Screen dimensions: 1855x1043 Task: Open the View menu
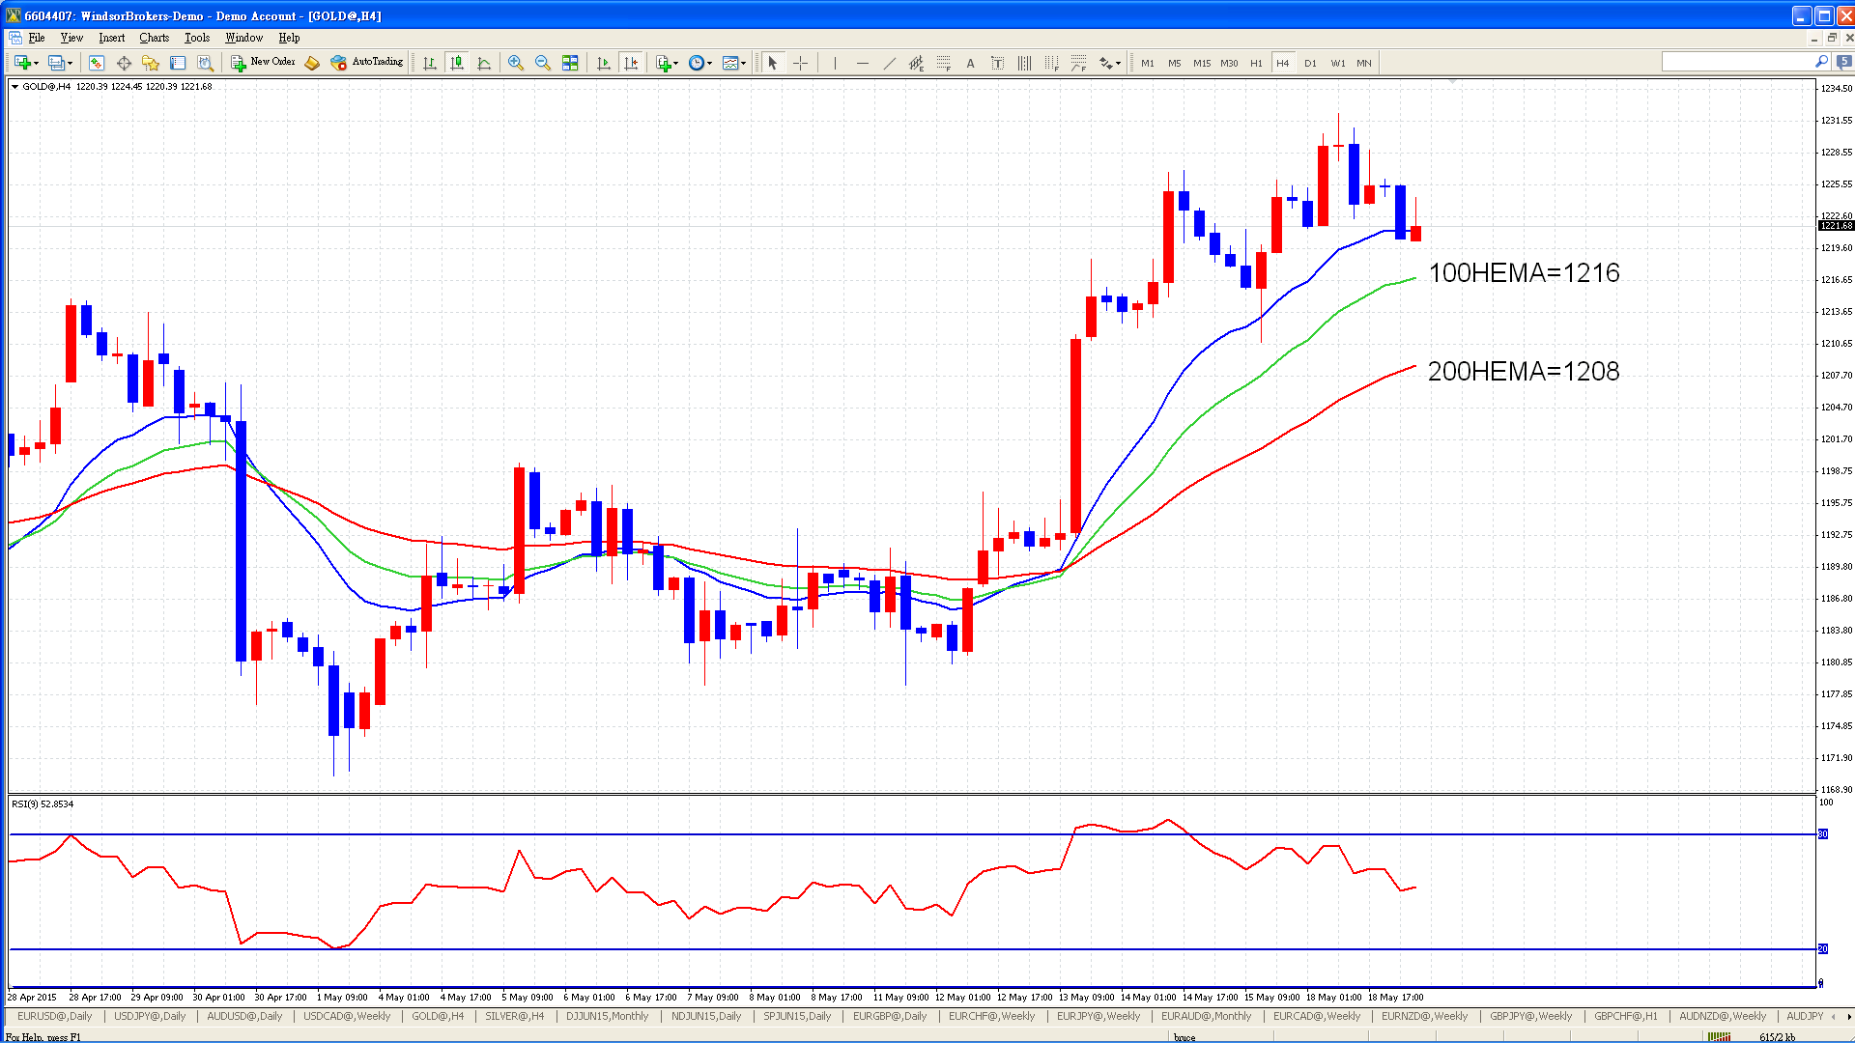pyautogui.click(x=71, y=38)
